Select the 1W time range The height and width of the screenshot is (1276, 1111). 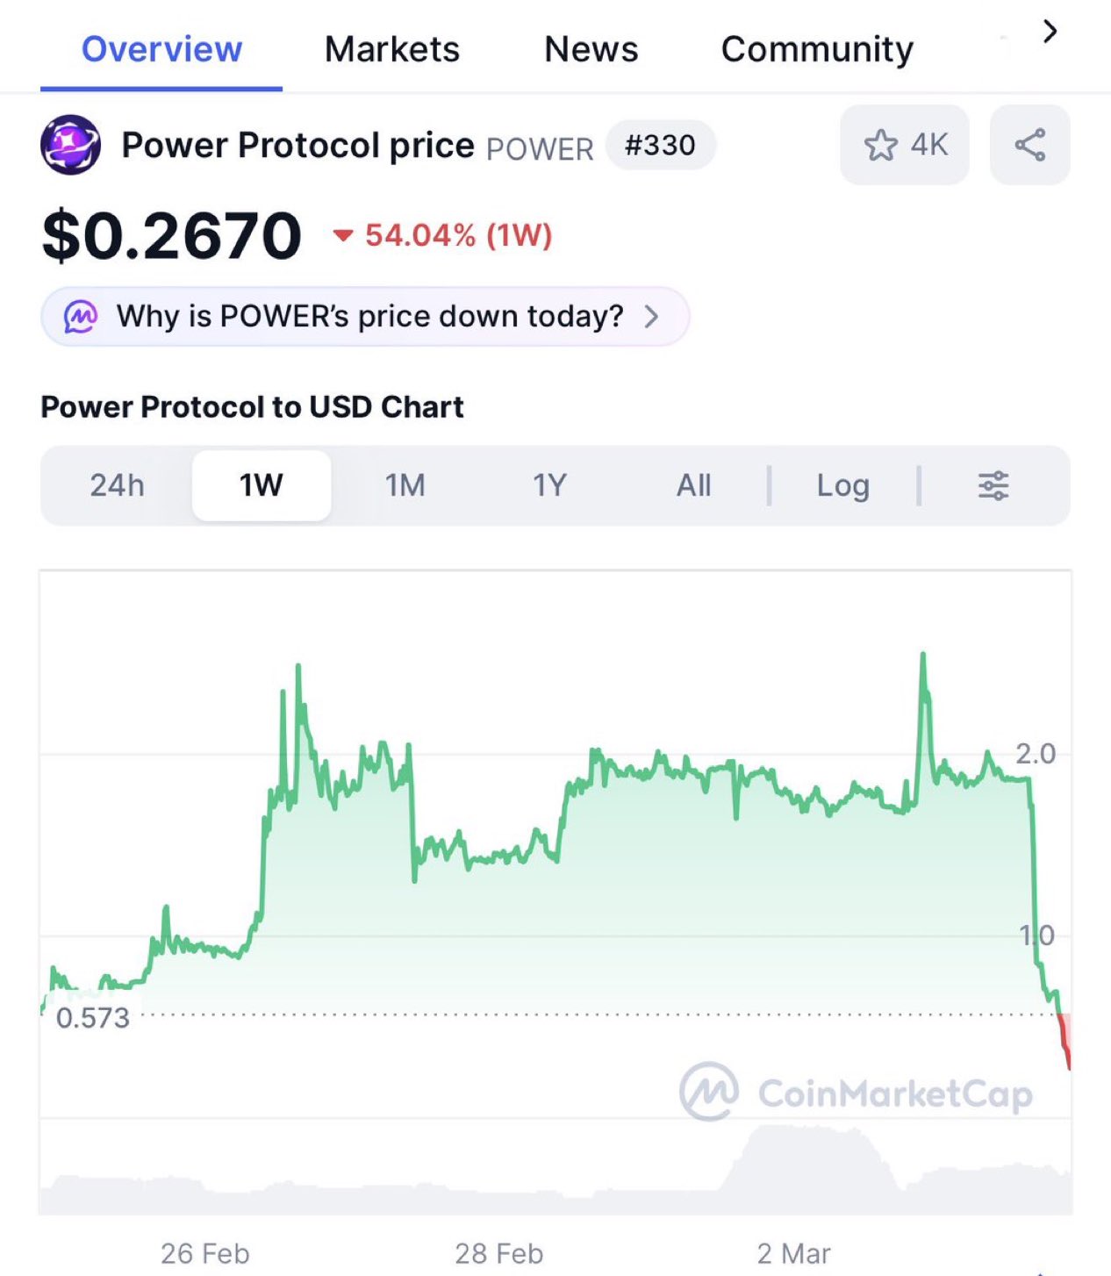point(262,485)
